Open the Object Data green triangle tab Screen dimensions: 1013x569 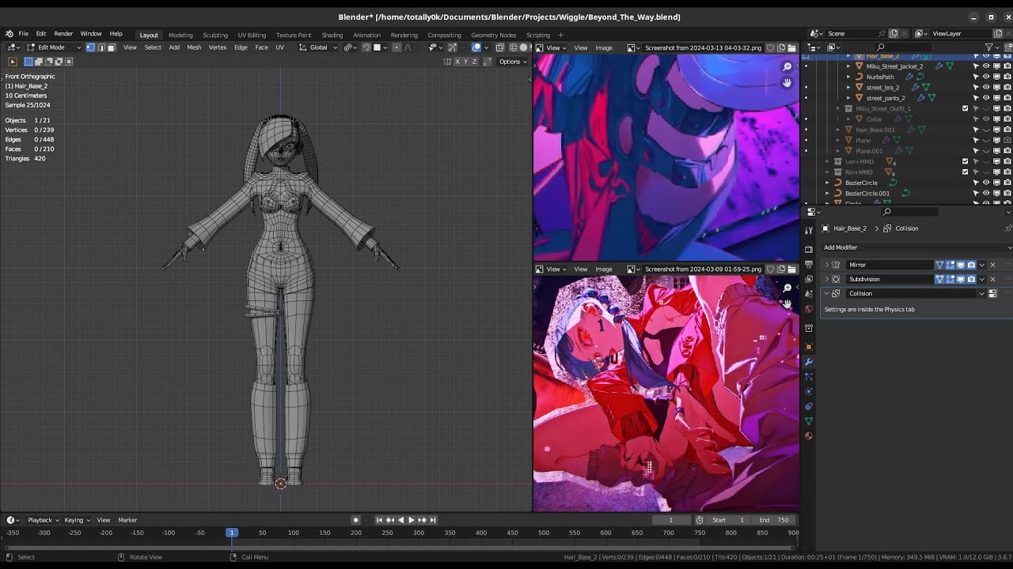809,421
